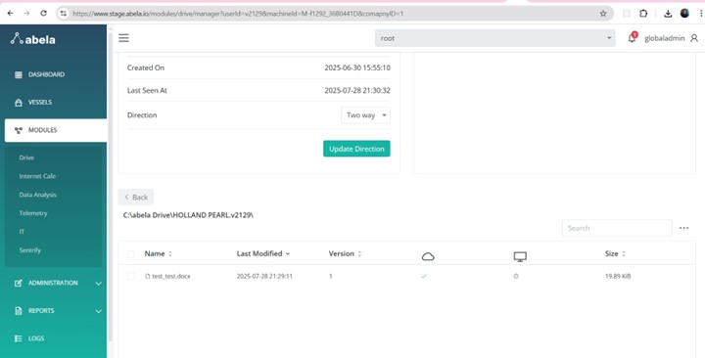Open browser downloads
Image resolution: width=705 pixels, height=358 pixels.
pos(668,14)
